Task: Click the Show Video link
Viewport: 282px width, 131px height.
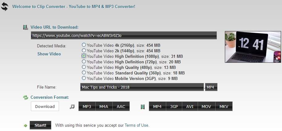Action: point(49,54)
